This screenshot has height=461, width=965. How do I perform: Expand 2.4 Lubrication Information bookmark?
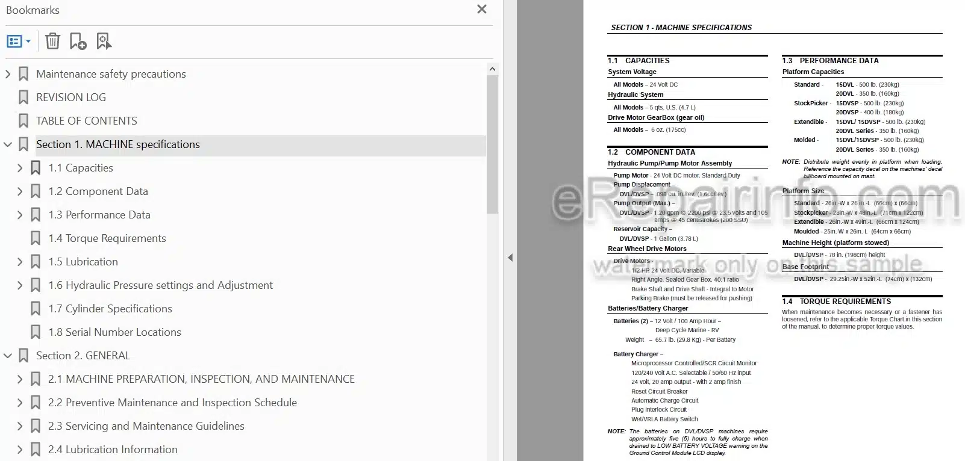20,450
